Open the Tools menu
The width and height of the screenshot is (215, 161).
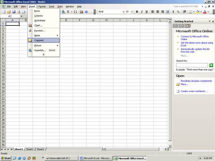tap(52, 6)
